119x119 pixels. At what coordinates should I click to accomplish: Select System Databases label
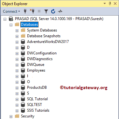tap(42, 30)
